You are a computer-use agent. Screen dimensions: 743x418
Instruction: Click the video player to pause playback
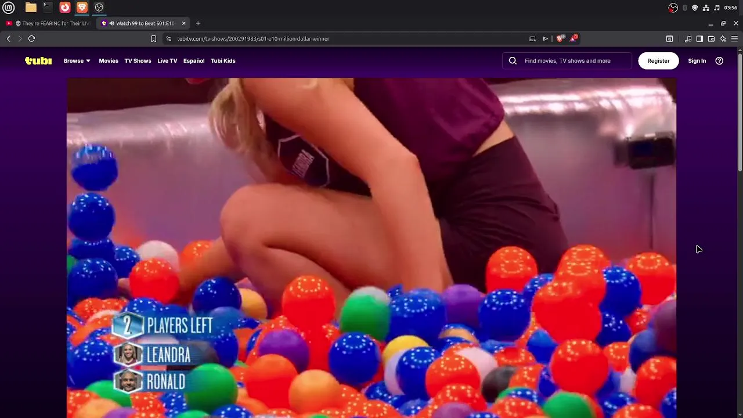371,248
